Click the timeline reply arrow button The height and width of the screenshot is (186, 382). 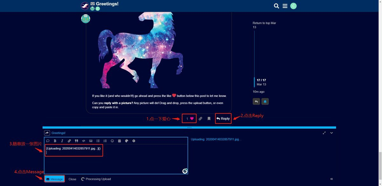[x=256, y=102]
